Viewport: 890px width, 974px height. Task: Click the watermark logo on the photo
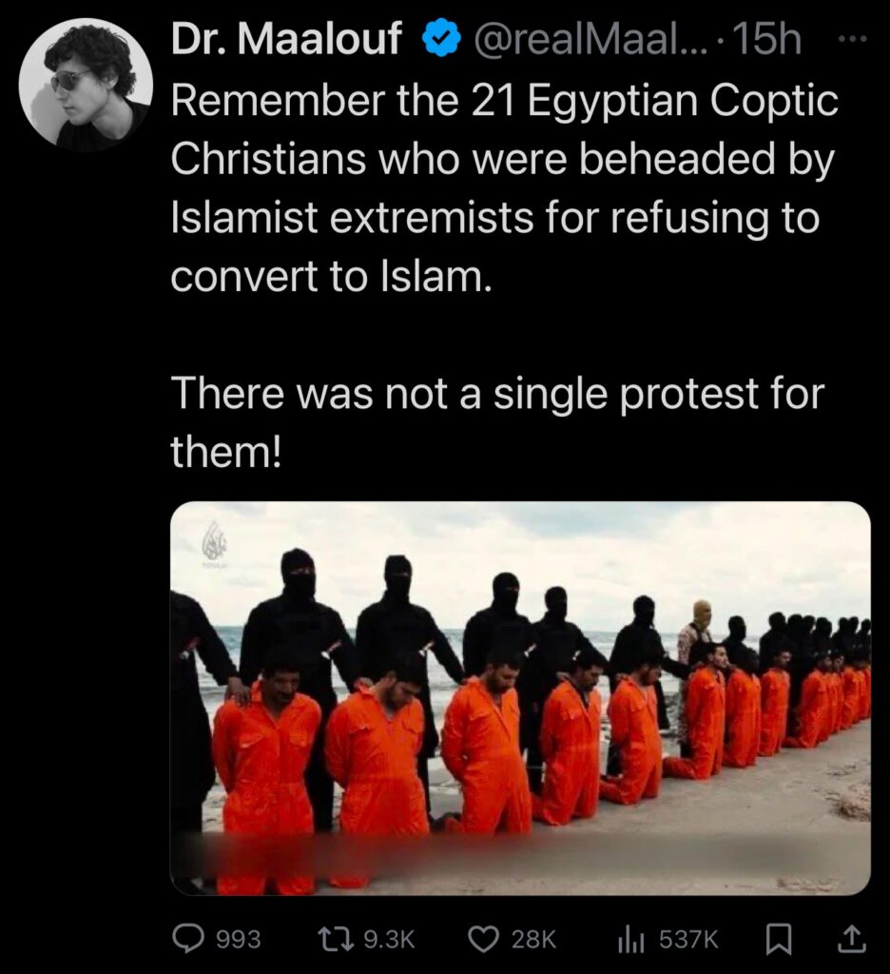pyautogui.click(x=214, y=543)
